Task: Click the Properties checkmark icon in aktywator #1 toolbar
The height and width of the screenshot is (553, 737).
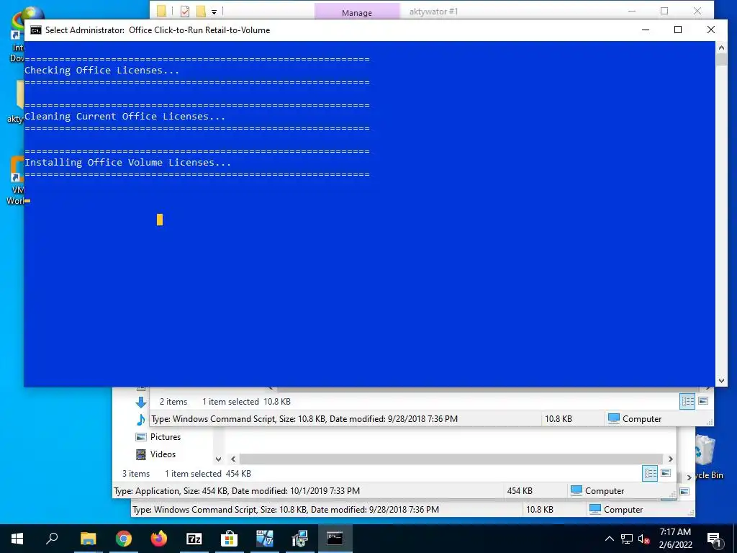Action: [185, 11]
